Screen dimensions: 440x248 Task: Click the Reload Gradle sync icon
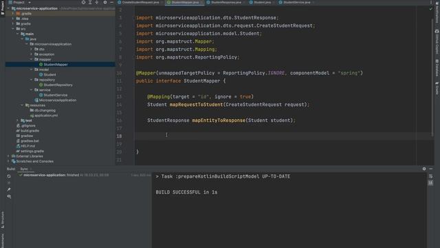pos(9,176)
